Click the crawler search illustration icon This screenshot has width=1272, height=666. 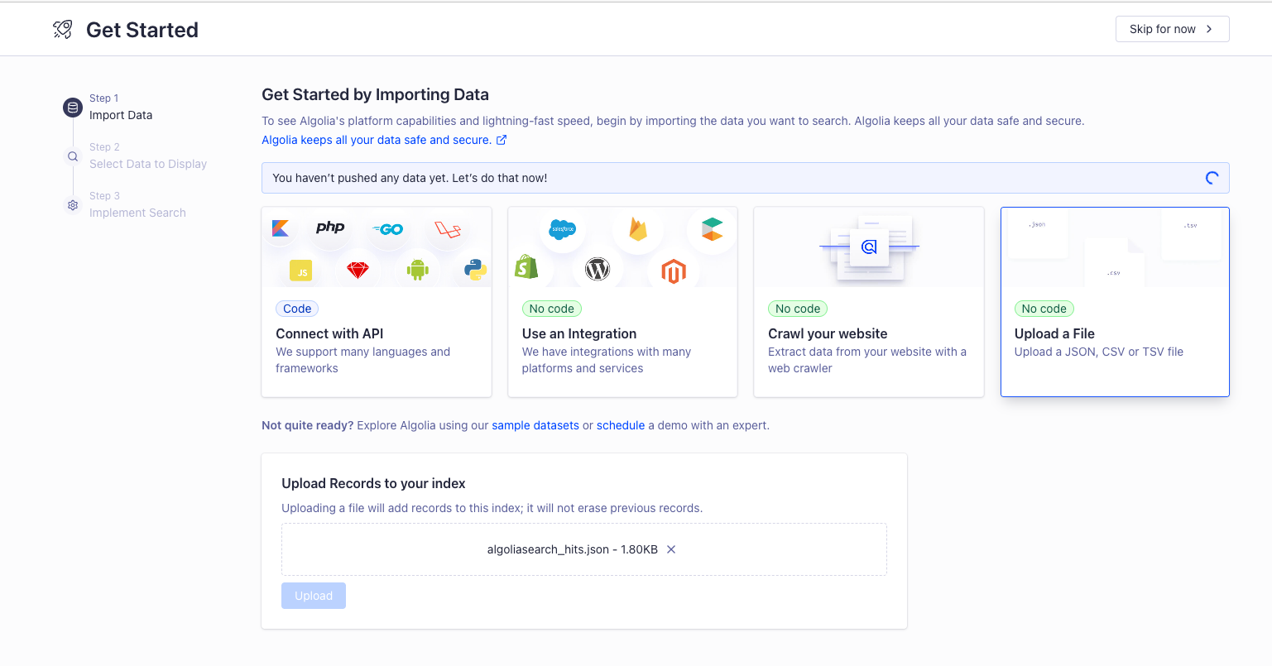(869, 247)
